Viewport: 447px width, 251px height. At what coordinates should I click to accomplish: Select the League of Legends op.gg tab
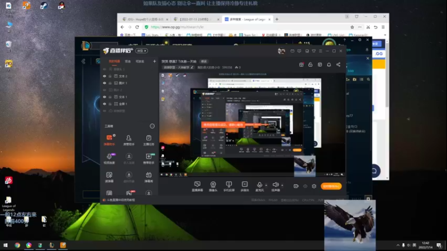click(248, 20)
